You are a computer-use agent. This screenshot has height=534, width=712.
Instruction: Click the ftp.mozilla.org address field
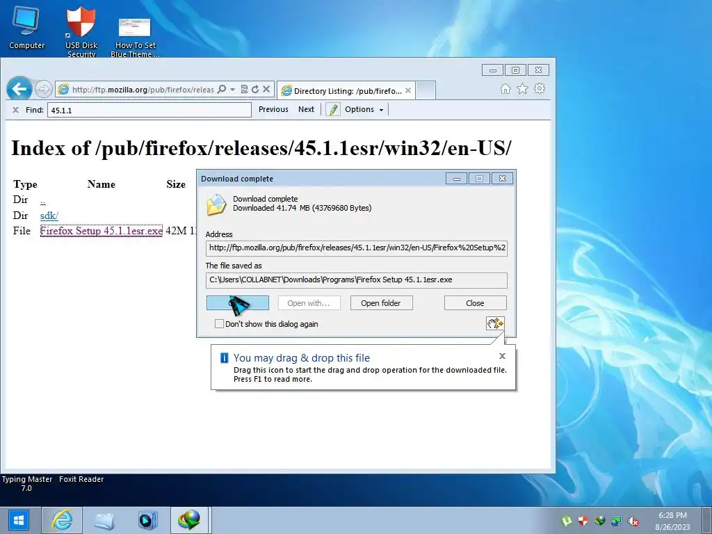pyautogui.click(x=143, y=90)
